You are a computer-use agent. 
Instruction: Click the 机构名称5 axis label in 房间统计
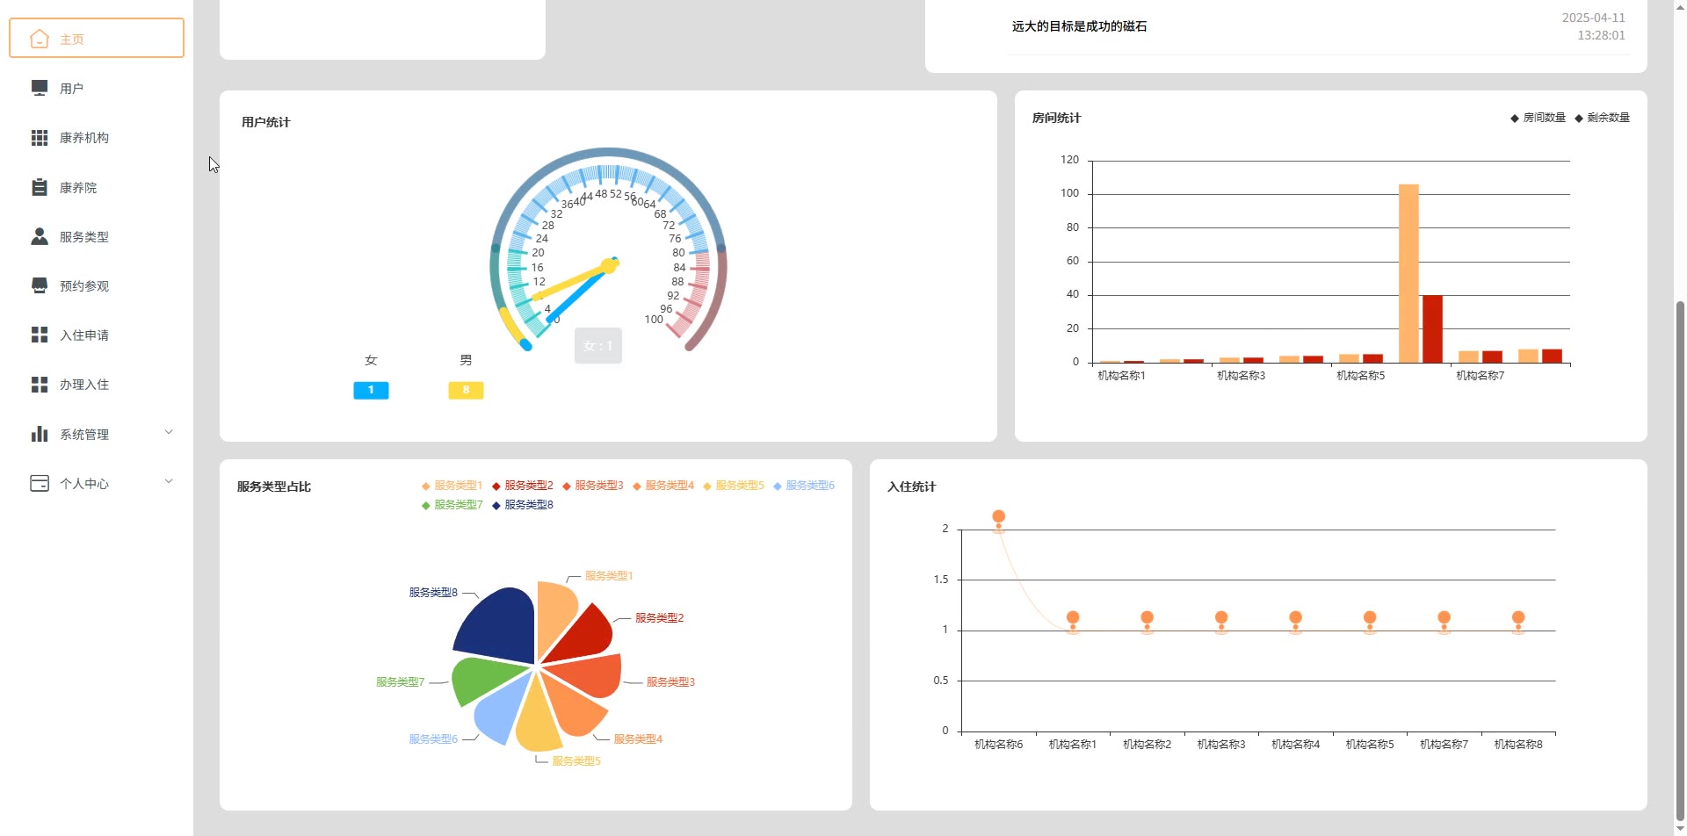(1360, 376)
